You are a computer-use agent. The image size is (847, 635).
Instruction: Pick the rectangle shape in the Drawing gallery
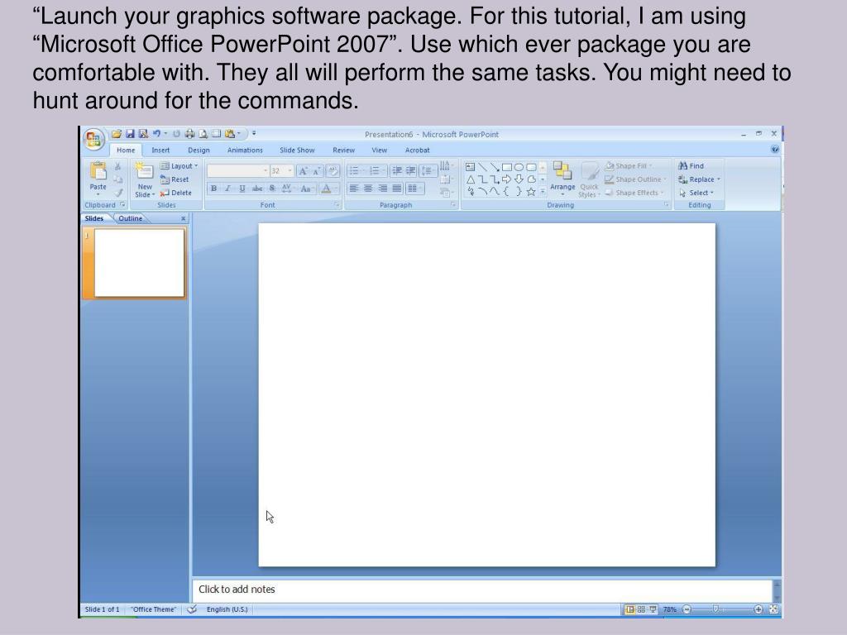coord(507,167)
